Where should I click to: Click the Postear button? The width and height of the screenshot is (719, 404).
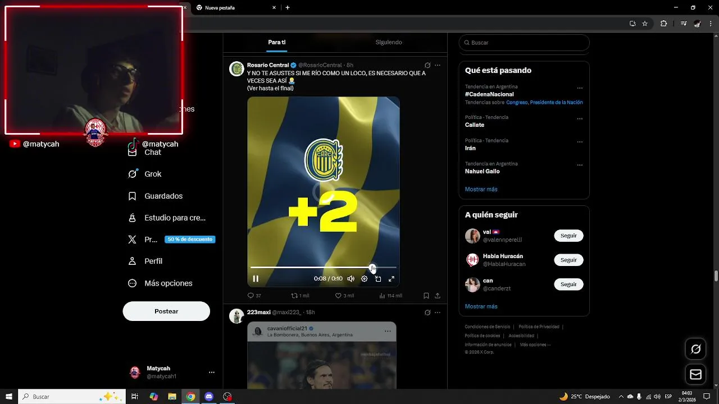point(166,311)
